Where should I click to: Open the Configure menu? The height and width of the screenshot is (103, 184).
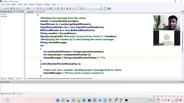pyautogui.click(x=39, y=5)
